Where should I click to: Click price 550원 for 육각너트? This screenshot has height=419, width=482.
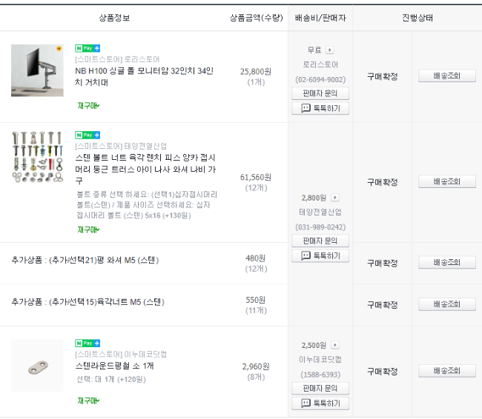point(255,300)
